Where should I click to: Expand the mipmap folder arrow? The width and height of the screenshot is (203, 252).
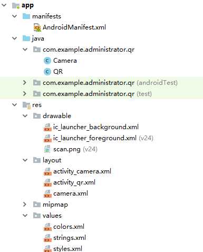coord(25,204)
